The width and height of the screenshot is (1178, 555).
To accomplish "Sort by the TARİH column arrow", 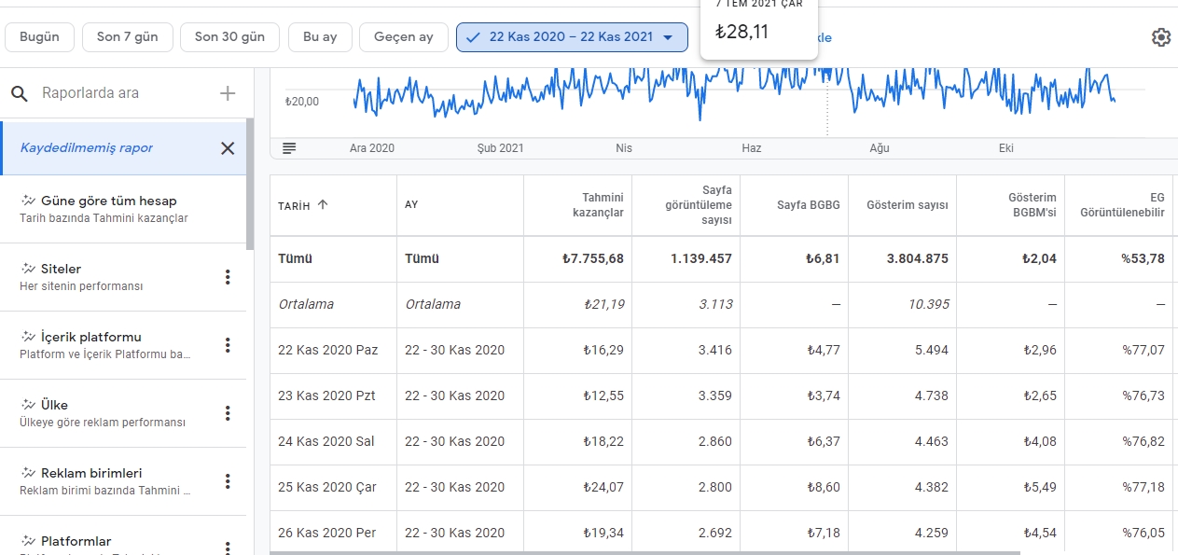I will click(323, 205).
